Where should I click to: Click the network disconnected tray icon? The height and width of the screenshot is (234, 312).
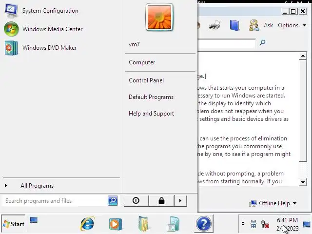[x=265, y=224]
